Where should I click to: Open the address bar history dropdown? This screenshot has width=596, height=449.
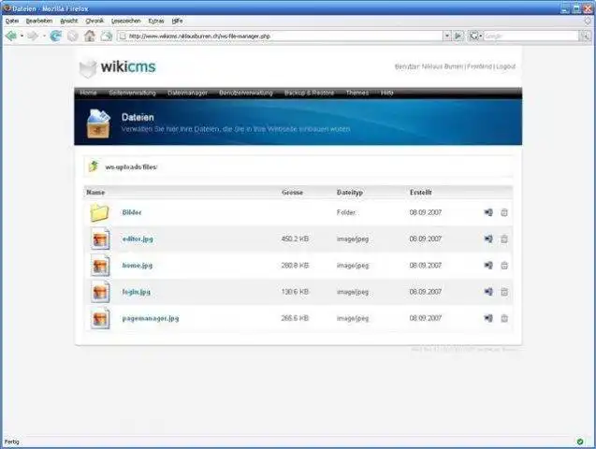(x=447, y=36)
